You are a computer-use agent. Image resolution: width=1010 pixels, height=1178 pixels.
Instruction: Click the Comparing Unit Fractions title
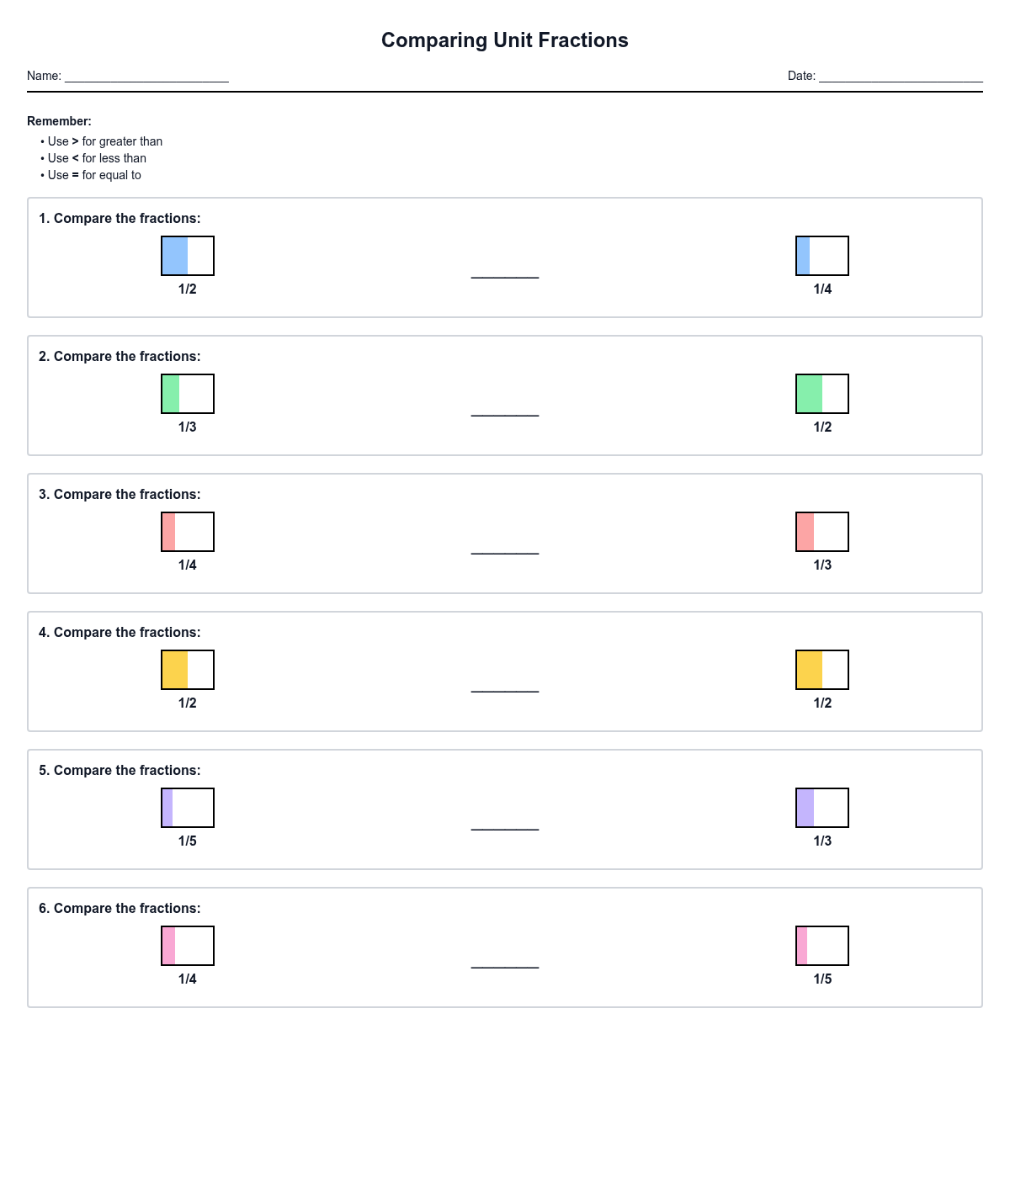pos(505,40)
